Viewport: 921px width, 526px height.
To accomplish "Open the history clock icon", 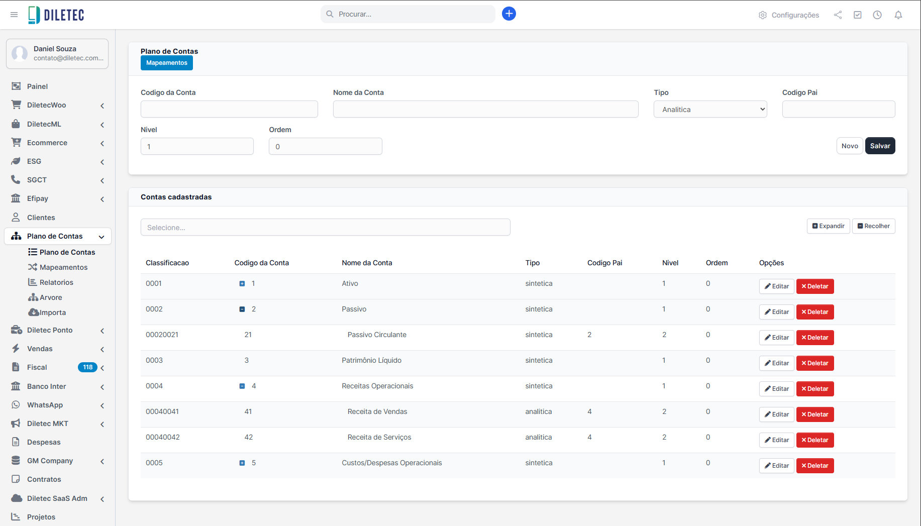I will point(878,15).
